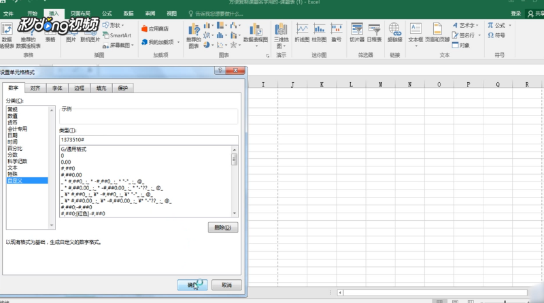Select the 日期 category
Viewport: 544px width, 303px height.
pyautogui.click(x=27, y=135)
